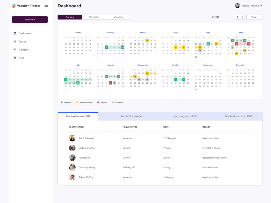Click the 2020 year label
This screenshot has width=271, height=203.
tap(215, 17)
